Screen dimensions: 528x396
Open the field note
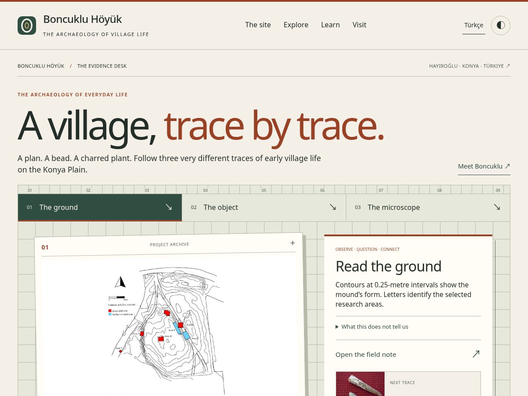coord(408,354)
